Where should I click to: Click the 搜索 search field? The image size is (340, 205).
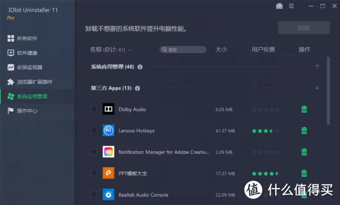[183, 50]
